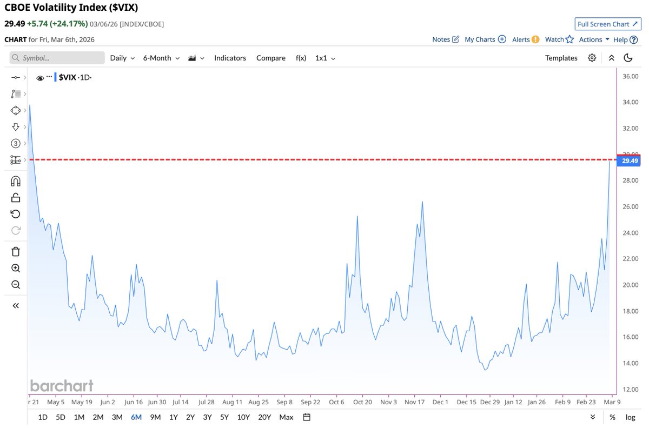649x428 pixels.
Task: Select the Max time range
Action: point(286,417)
